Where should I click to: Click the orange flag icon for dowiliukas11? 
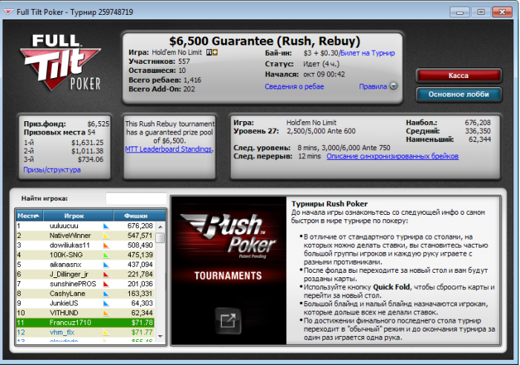[x=106, y=245]
